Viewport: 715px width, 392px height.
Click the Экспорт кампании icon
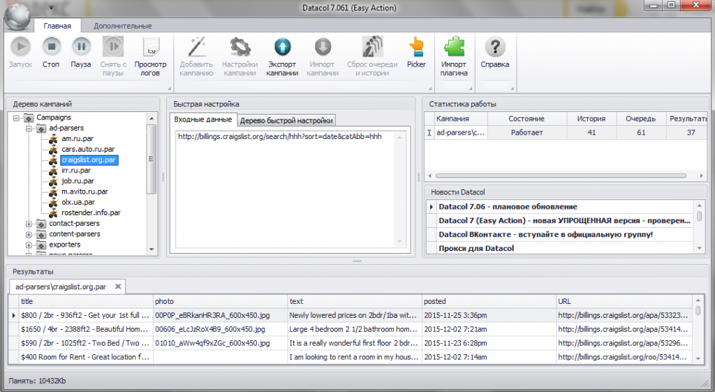point(282,48)
